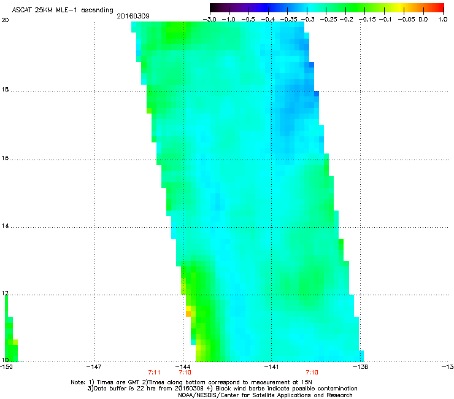Screen dimensions: 454x399
Task: Click the longitude label -138
Action: tap(361, 367)
